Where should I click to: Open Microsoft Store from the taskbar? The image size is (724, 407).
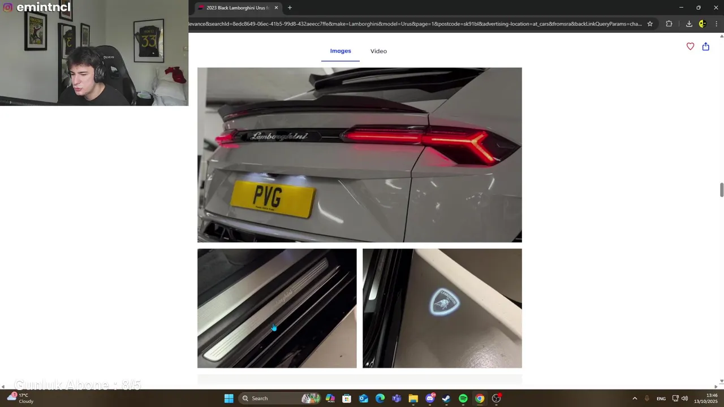pyautogui.click(x=347, y=399)
